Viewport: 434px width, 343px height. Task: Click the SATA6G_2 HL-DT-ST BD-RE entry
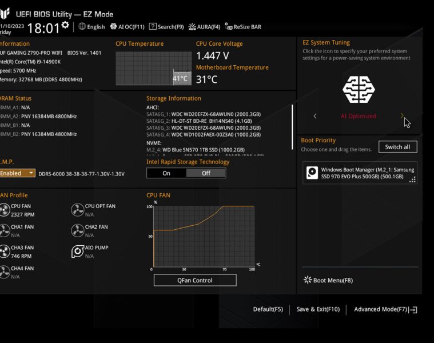199,121
